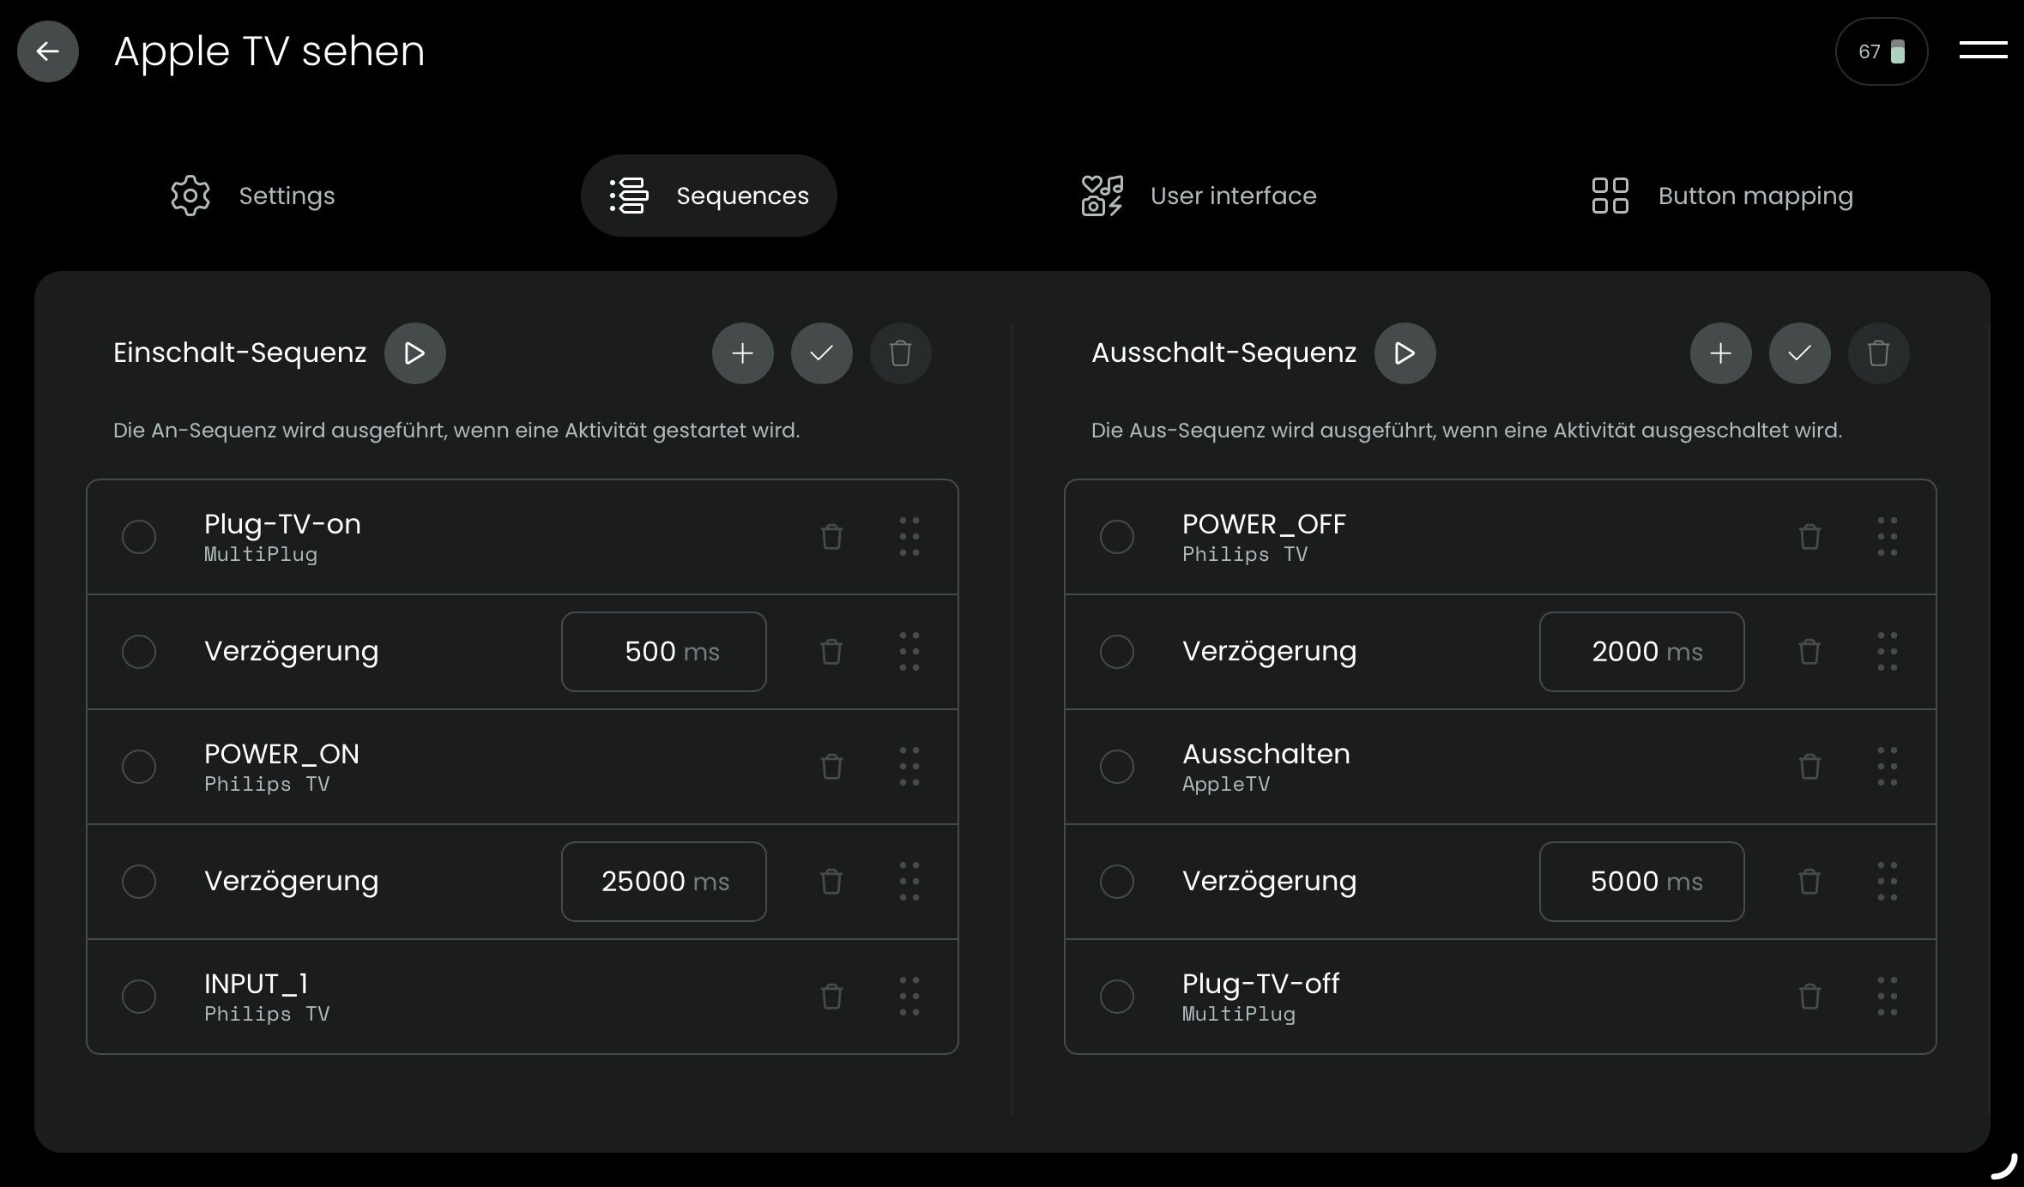Switch to the Settings tab
Viewport: 2024px width, 1187px height.
[x=253, y=196]
